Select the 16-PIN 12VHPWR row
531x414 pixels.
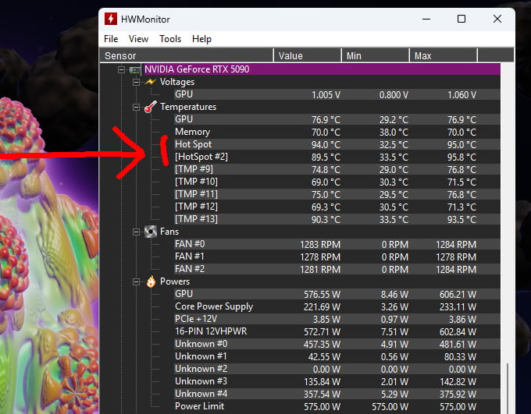click(337, 331)
